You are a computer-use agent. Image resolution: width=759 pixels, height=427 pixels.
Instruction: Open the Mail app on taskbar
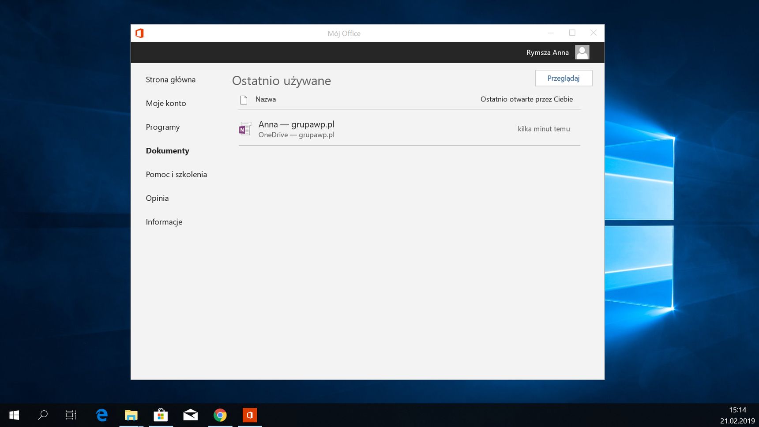[x=191, y=415]
